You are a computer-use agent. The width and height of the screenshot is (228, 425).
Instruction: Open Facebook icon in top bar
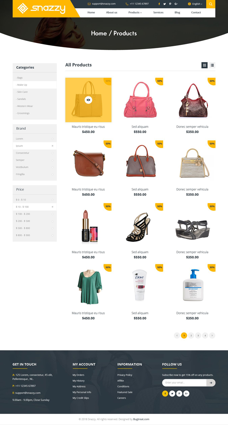pos(159,4)
